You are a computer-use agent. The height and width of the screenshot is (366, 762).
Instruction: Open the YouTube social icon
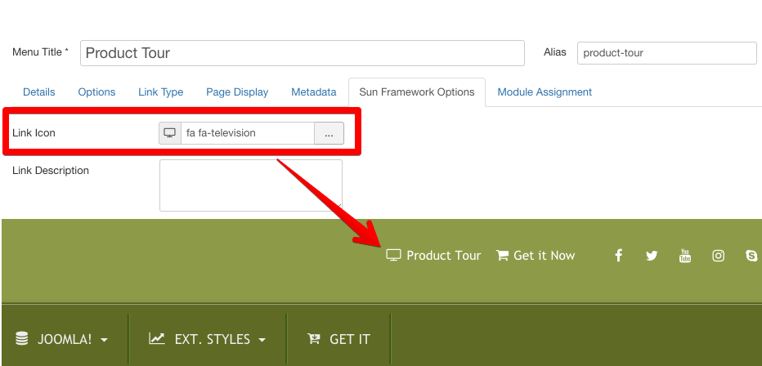(685, 256)
